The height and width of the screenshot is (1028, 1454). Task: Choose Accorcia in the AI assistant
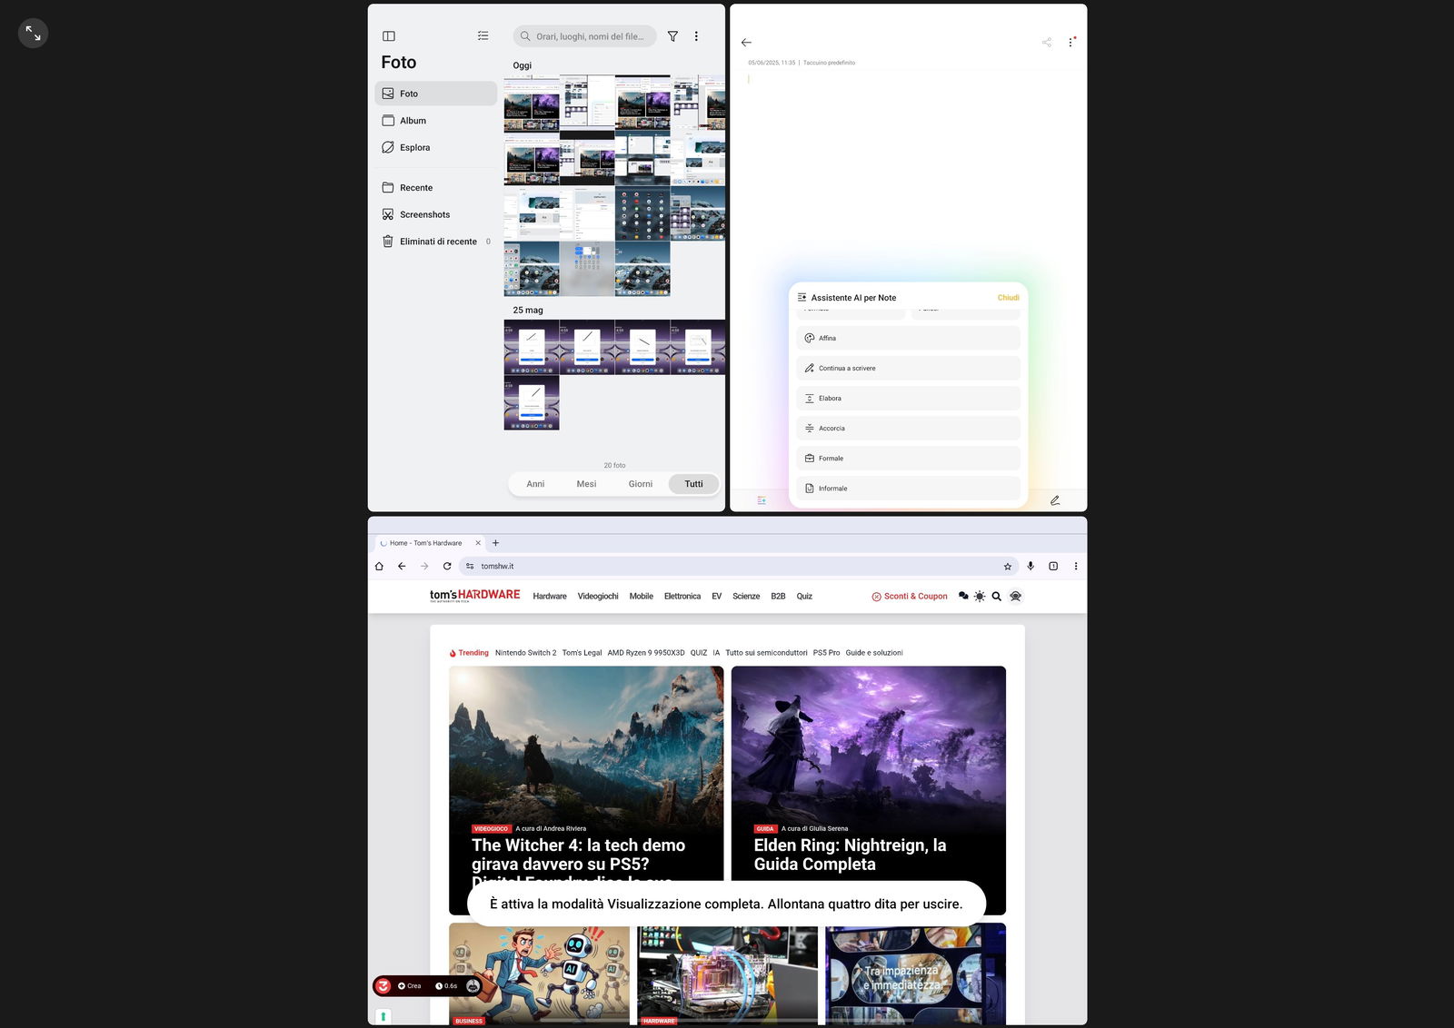pos(908,428)
